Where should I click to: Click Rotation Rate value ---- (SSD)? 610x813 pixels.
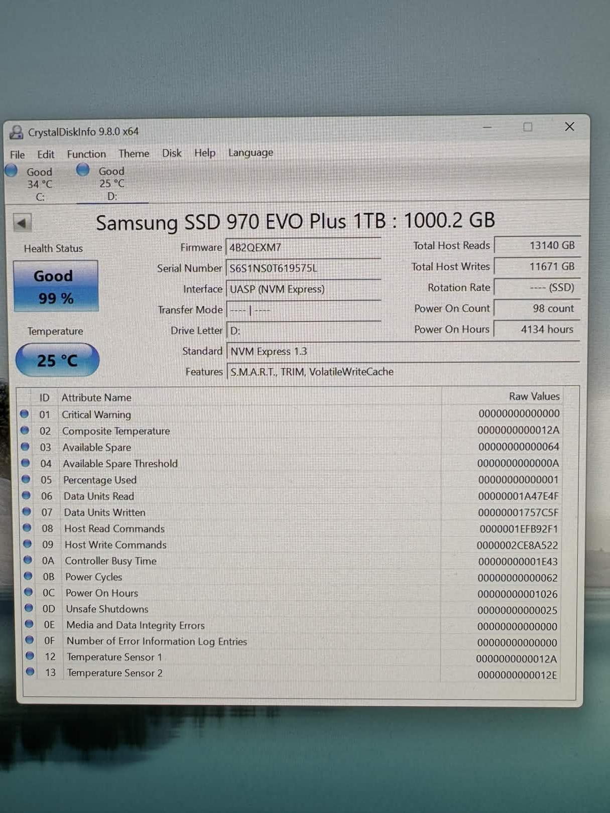[537, 288]
